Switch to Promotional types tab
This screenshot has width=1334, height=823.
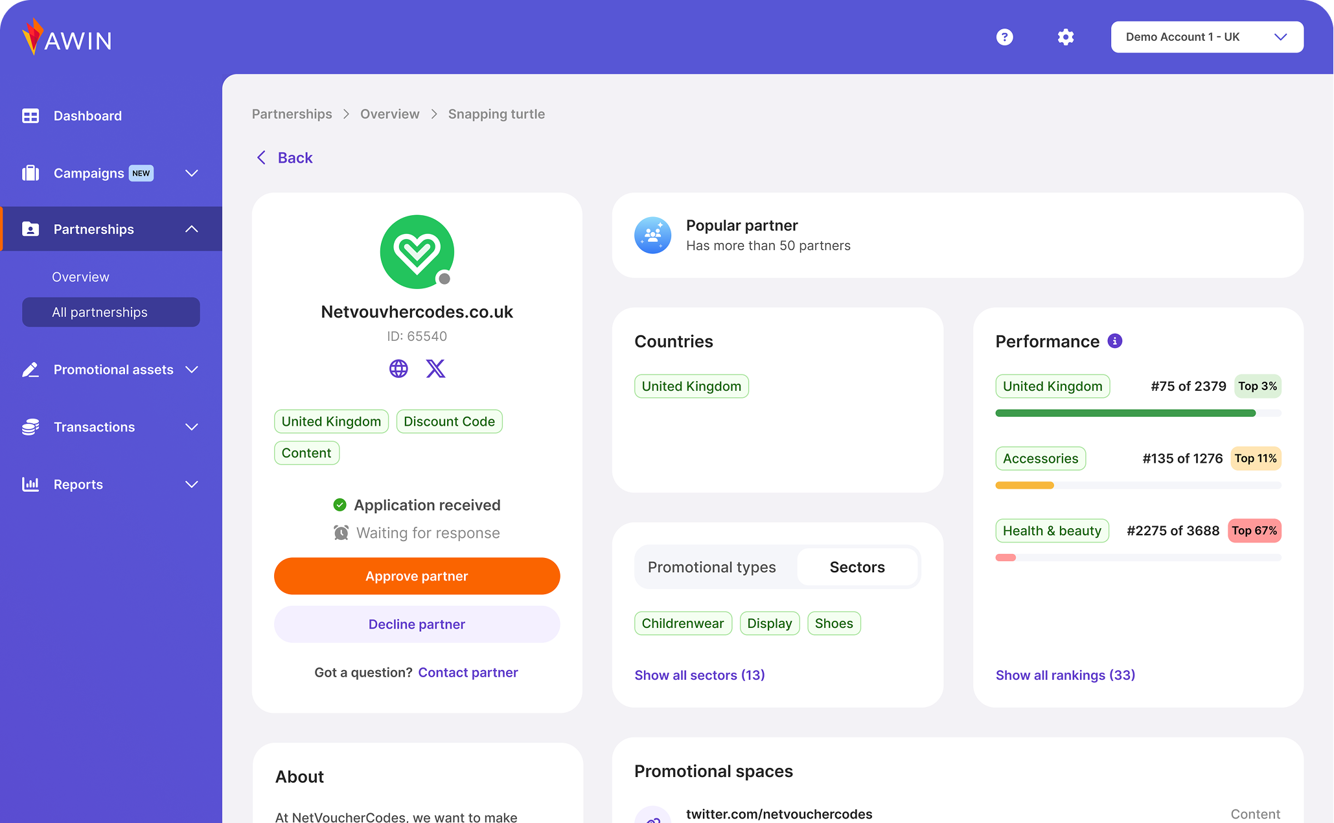click(x=711, y=567)
